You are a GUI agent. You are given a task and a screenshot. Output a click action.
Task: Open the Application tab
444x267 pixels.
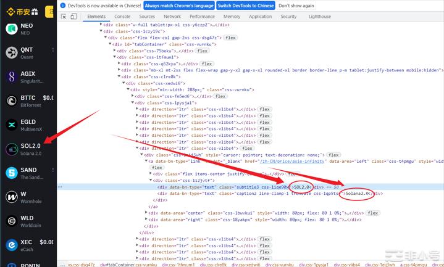[260, 17]
